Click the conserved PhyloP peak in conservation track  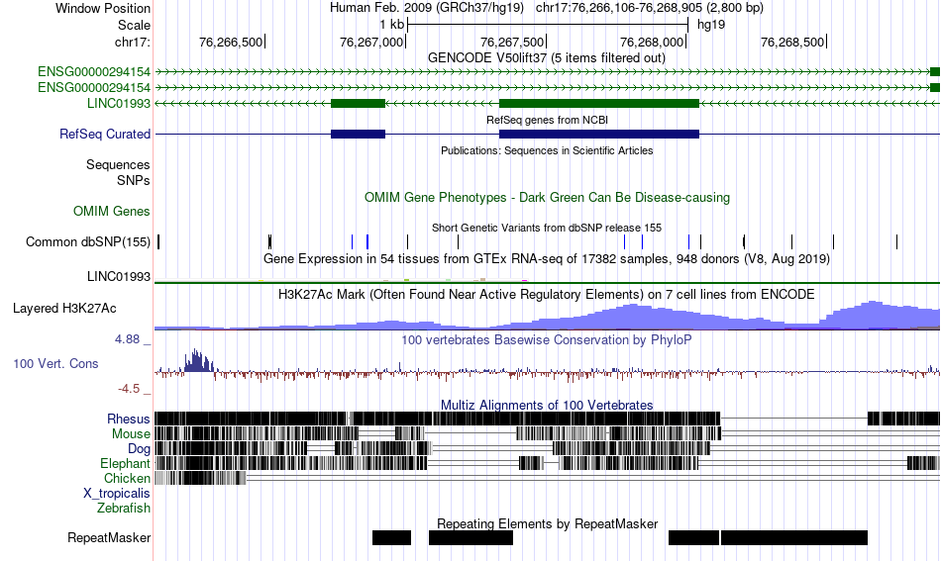(197, 361)
